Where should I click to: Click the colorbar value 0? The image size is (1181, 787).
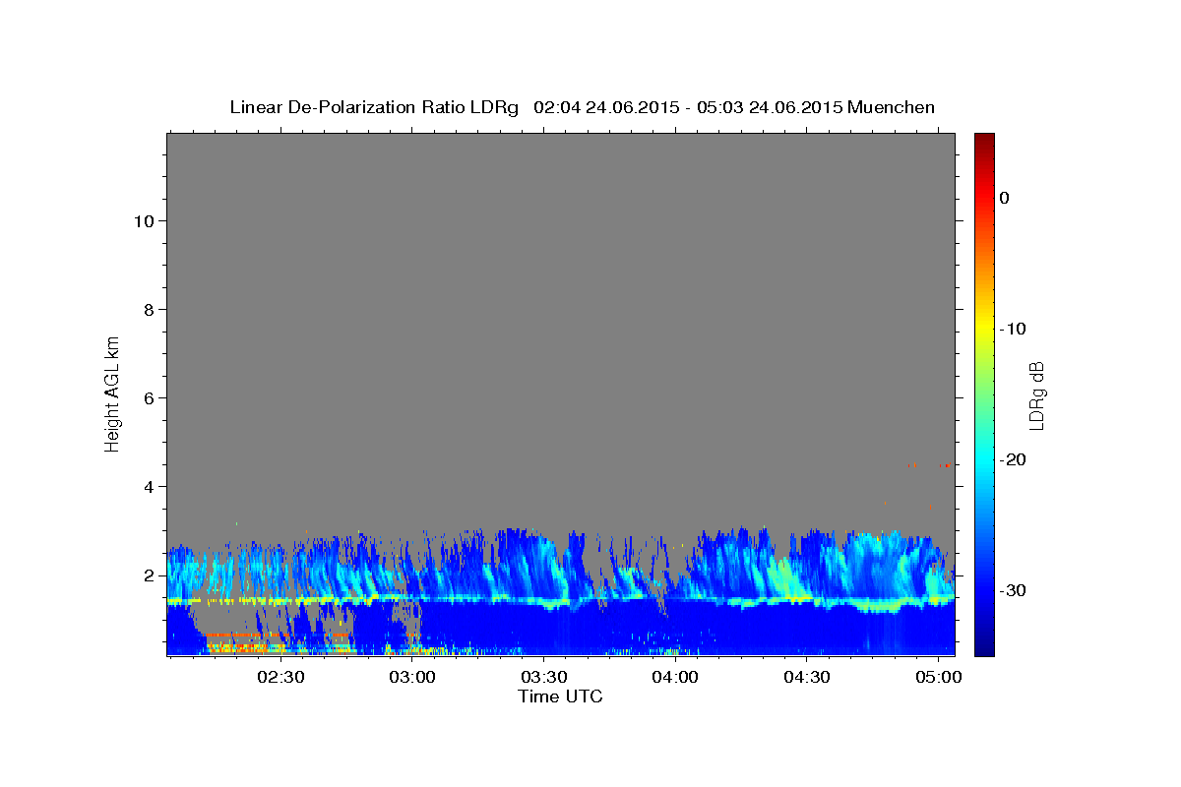pyautogui.click(x=1005, y=198)
